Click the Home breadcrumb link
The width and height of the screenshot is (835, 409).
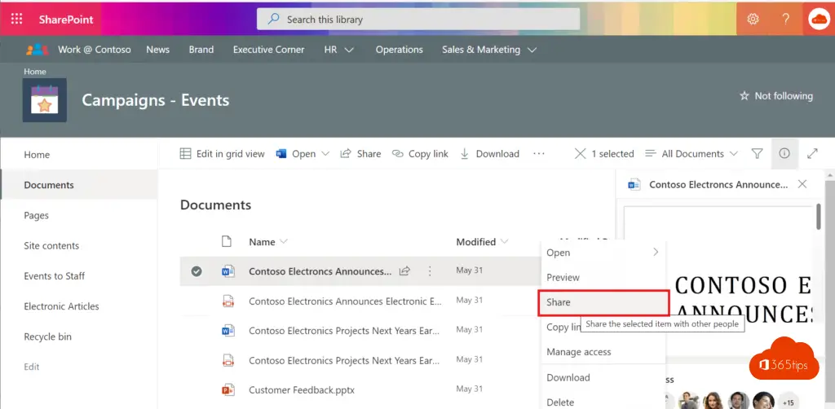point(35,71)
